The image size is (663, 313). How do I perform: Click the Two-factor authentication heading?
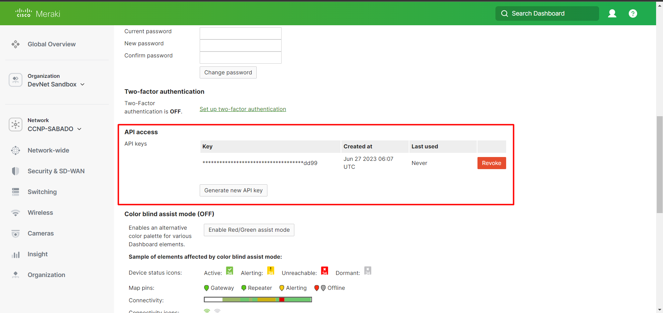(x=164, y=92)
